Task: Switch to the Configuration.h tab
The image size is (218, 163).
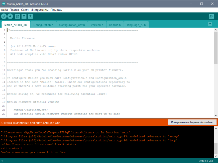Action: (43, 25)
